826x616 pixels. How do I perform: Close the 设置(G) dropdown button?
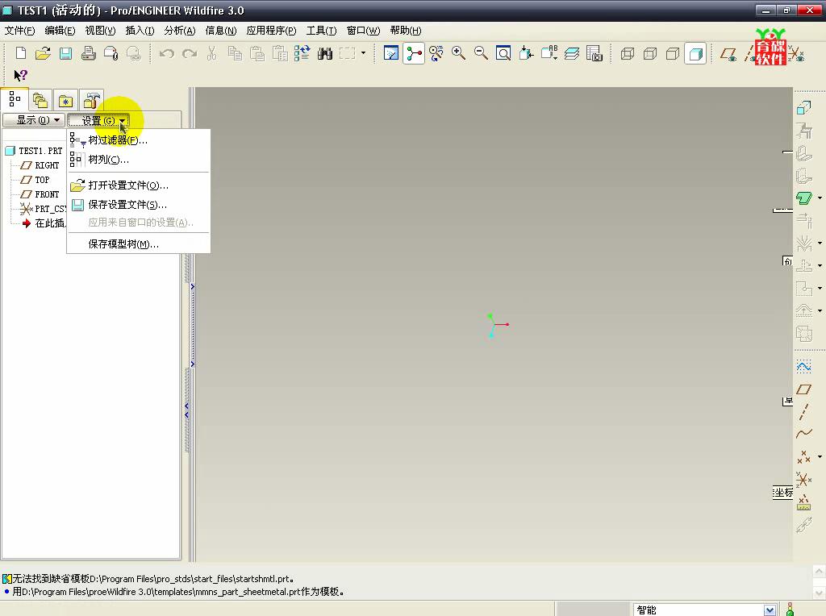[98, 121]
